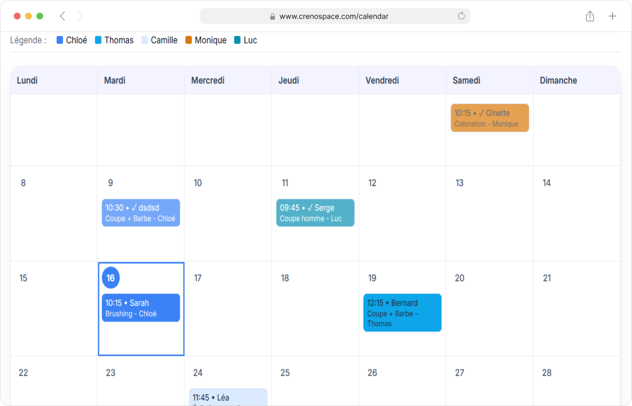Click the Camille legend label
Screen dimensions: 632x406
[x=164, y=40]
